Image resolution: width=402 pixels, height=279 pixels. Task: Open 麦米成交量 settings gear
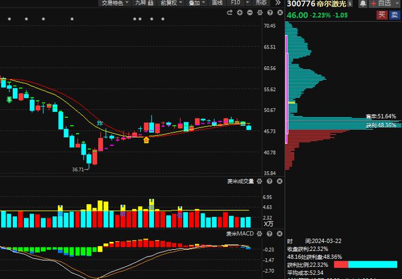pos(259,181)
